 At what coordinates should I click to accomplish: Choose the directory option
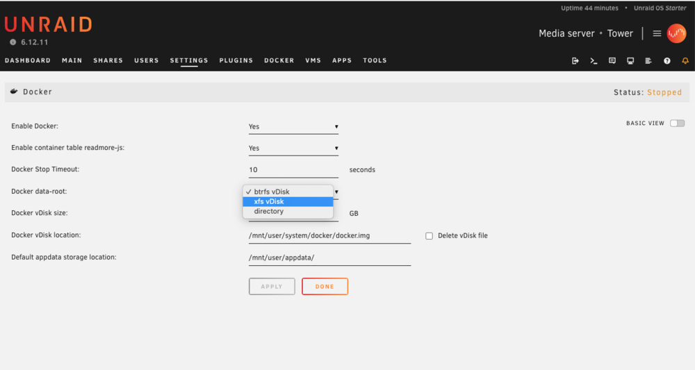(288, 211)
